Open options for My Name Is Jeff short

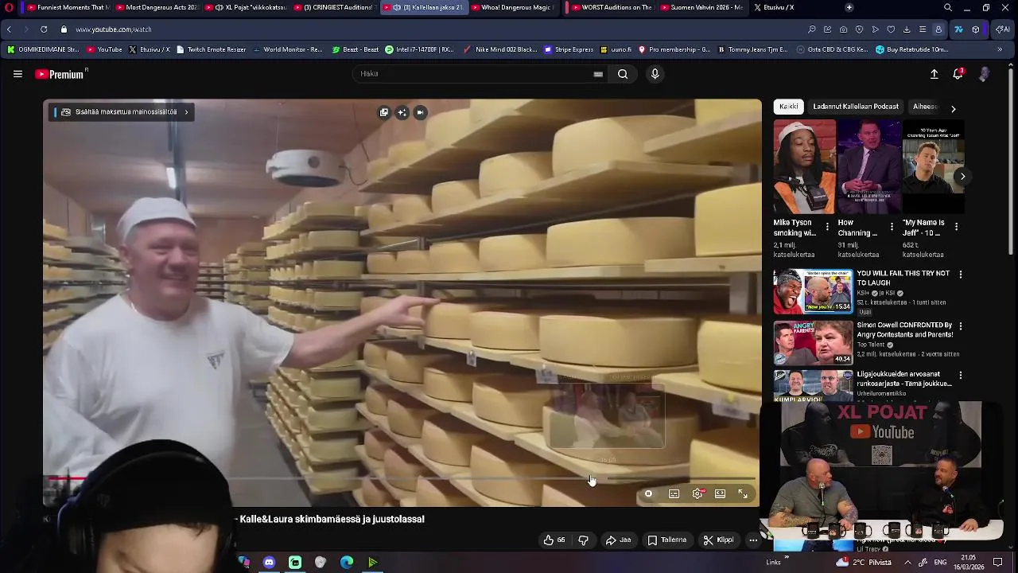(956, 227)
